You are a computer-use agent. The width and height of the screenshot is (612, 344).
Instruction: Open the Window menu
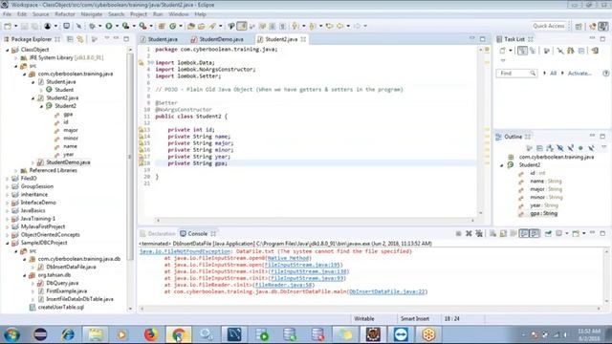pos(179,14)
